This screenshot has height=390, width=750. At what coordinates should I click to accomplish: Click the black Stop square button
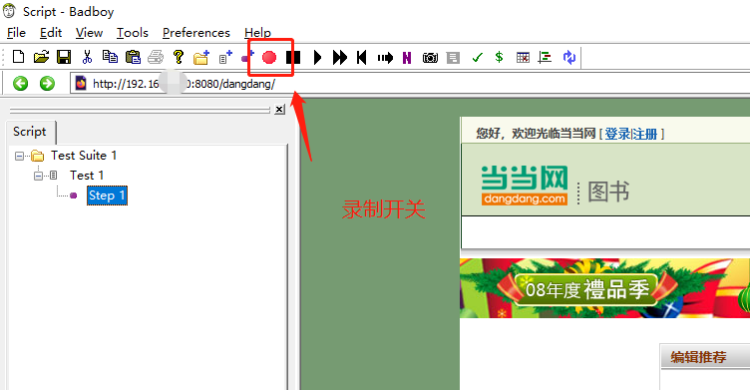(x=293, y=58)
